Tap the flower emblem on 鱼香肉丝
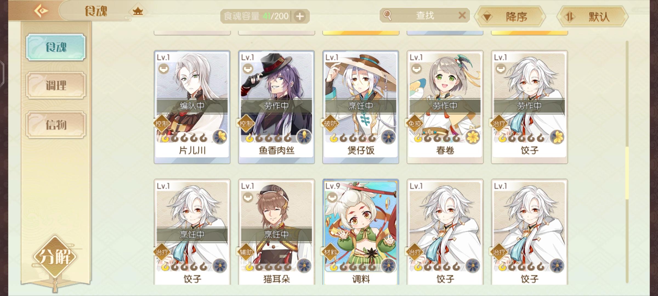658x296 pixels. 304,137
